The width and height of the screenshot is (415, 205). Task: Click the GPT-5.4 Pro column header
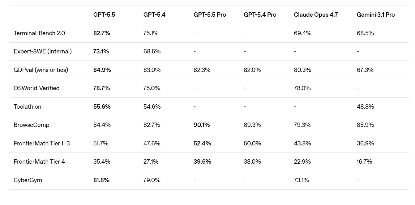coord(260,15)
